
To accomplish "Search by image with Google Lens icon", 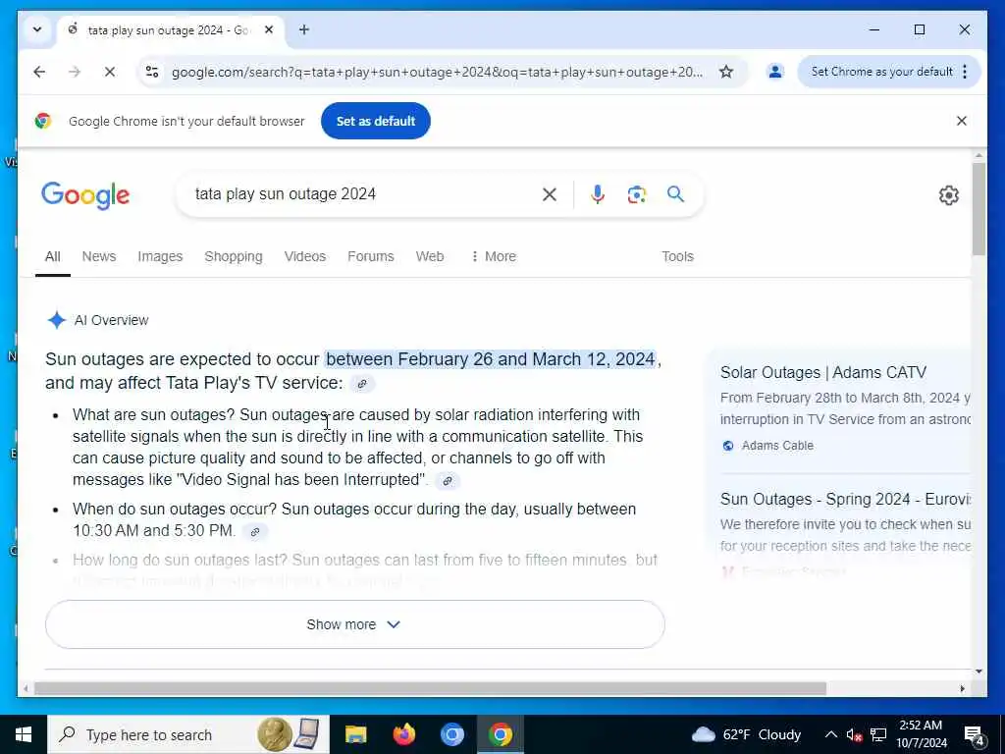I will click(x=636, y=194).
